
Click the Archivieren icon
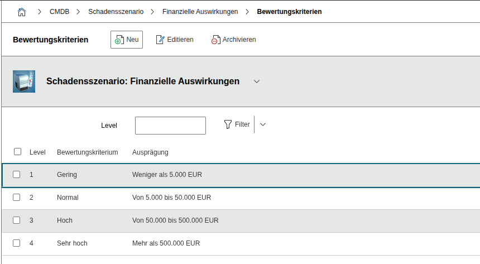[215, 40]
